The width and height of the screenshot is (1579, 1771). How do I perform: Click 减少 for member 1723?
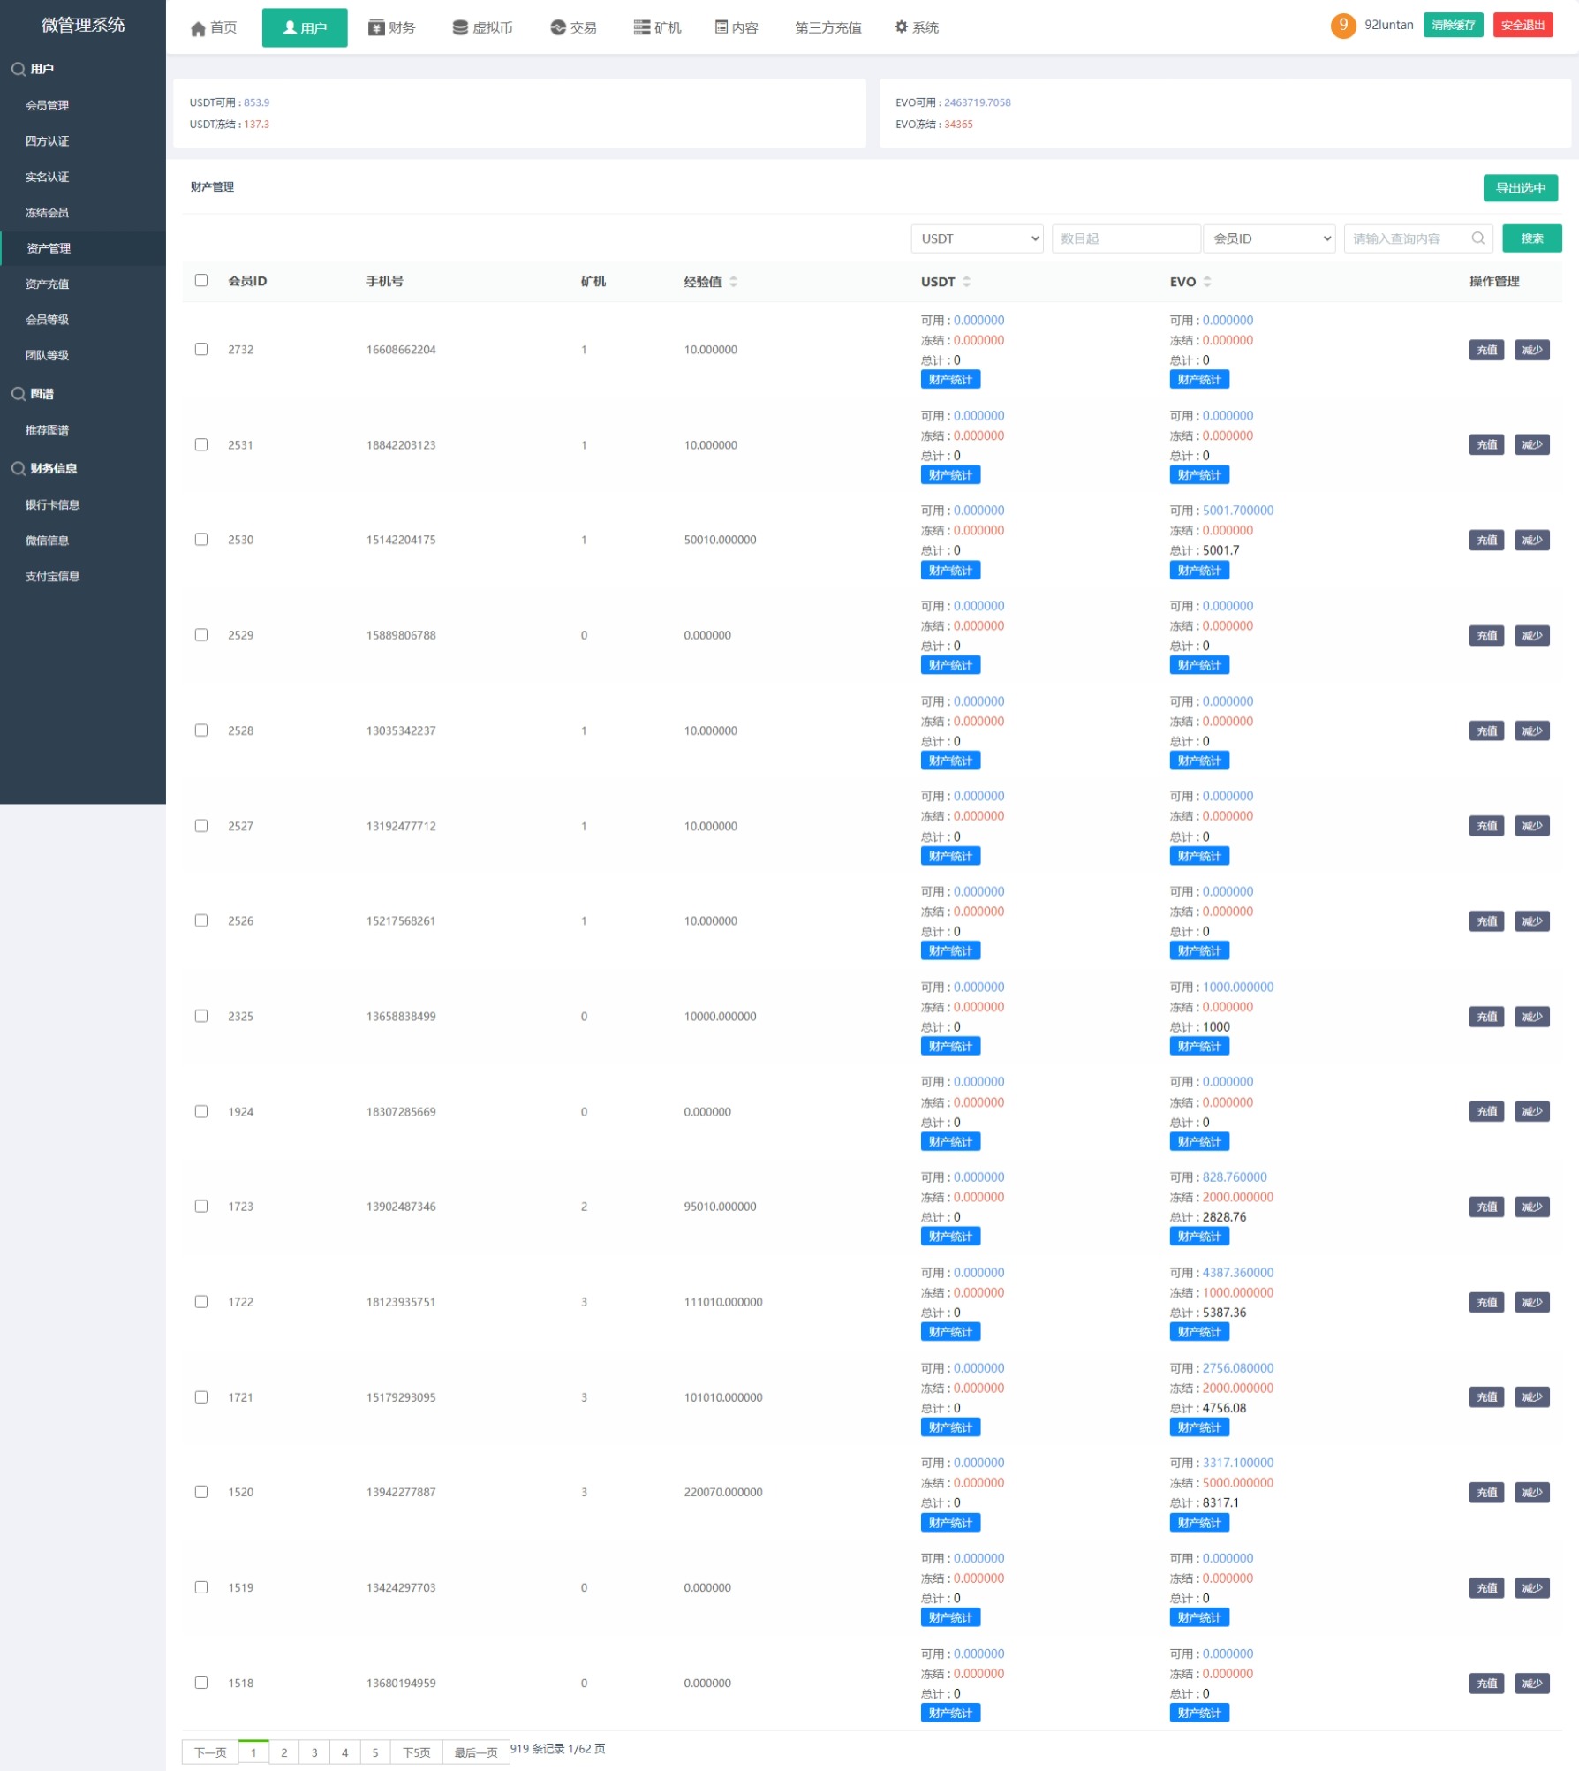click(1531, 1207)
